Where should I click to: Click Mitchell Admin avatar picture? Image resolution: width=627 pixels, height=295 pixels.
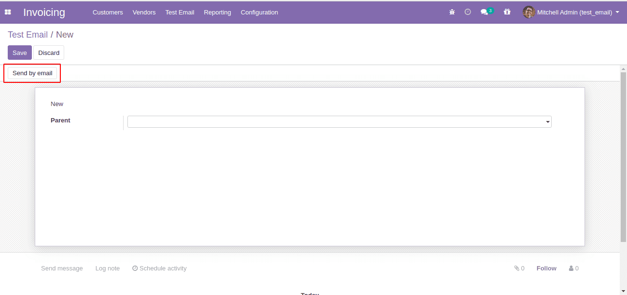click(x=529, y=12)
